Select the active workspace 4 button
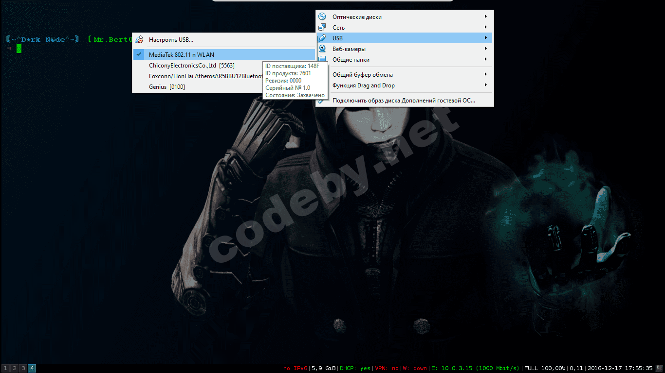 32,368
